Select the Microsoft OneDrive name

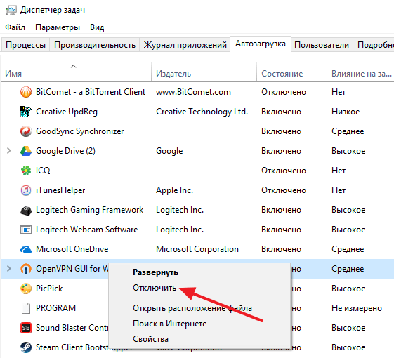72,249
